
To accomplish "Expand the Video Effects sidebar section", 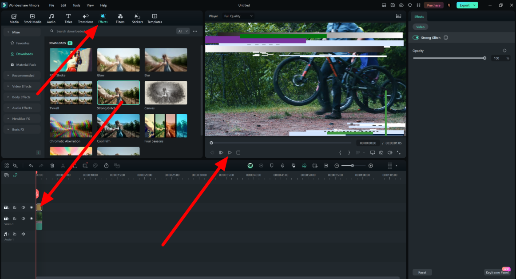I will 21,86.
